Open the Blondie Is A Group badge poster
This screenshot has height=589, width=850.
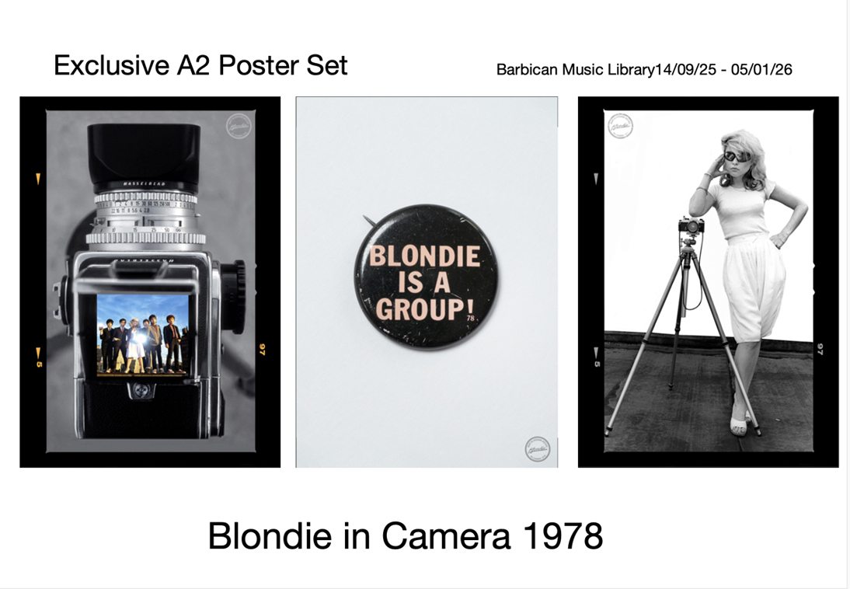pyautogui.click(x=427, y=282)
